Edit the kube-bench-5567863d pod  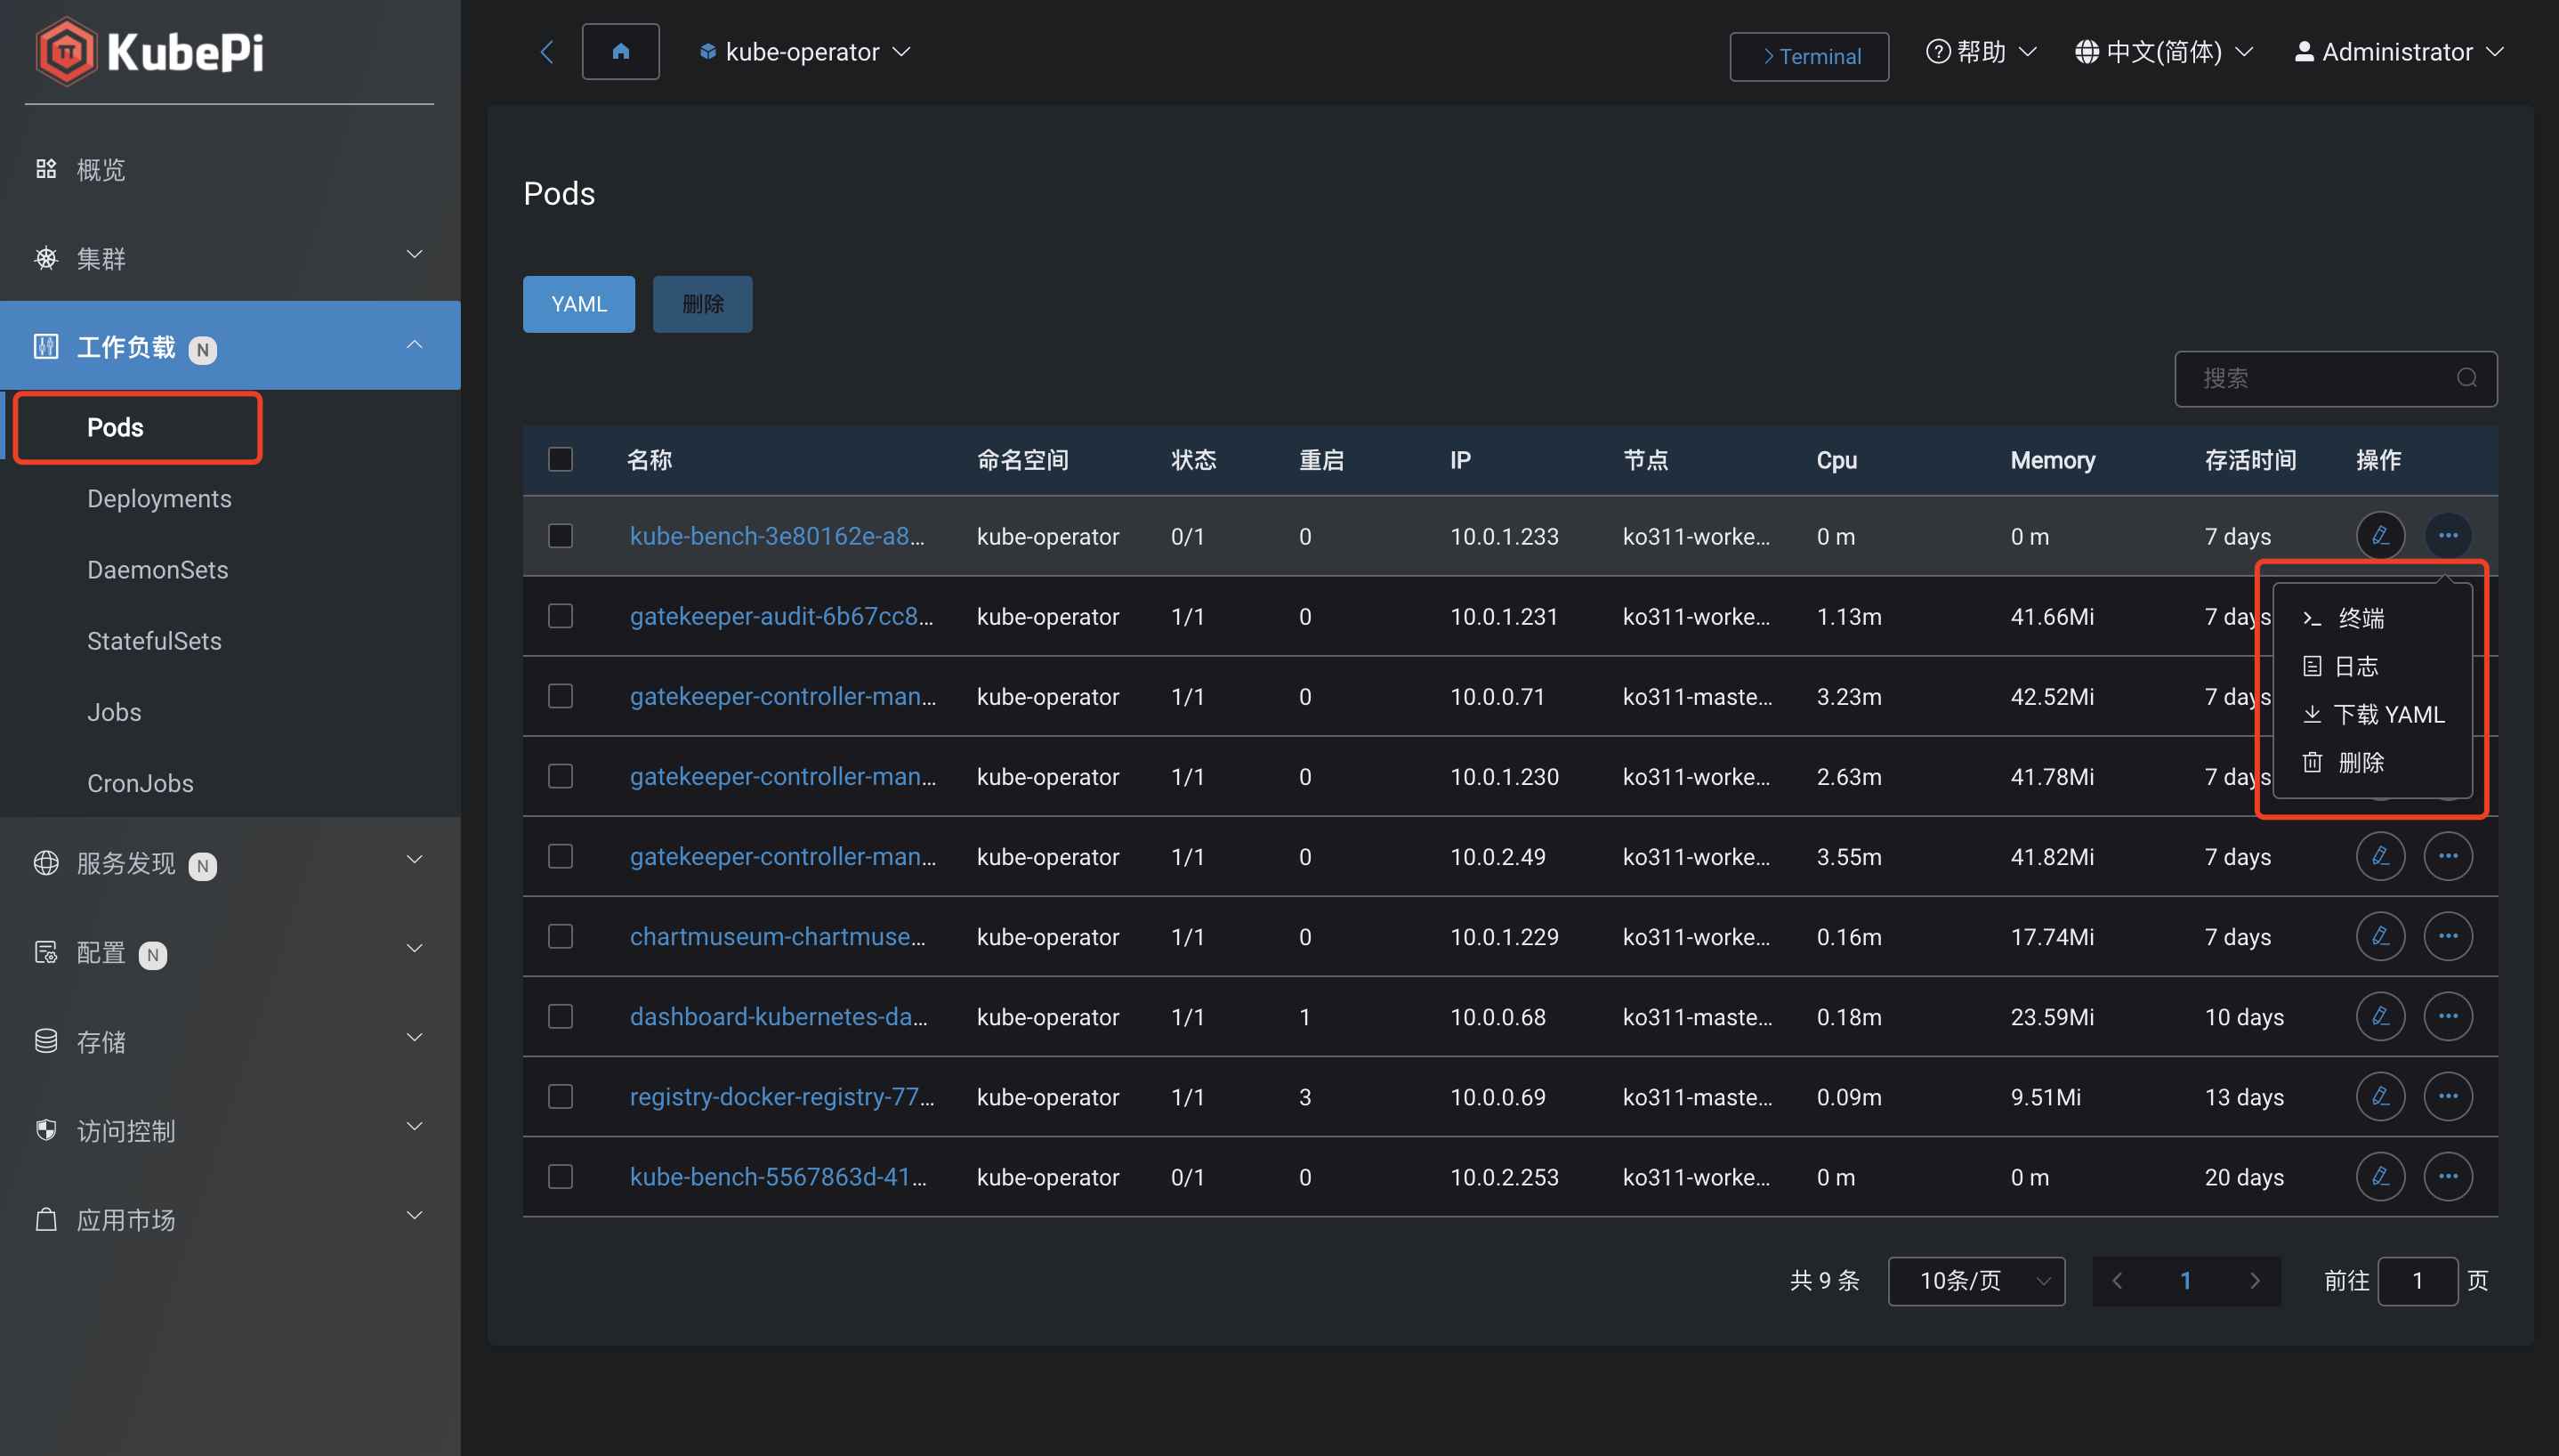tap(2380, 1176)
